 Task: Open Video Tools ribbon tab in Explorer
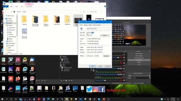[x=29, y=6]
